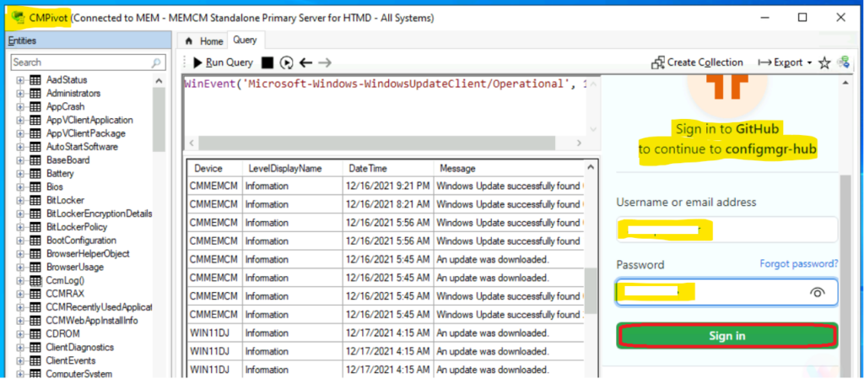Click the results grid vertical scrollbar thumb

pos(590,290)
